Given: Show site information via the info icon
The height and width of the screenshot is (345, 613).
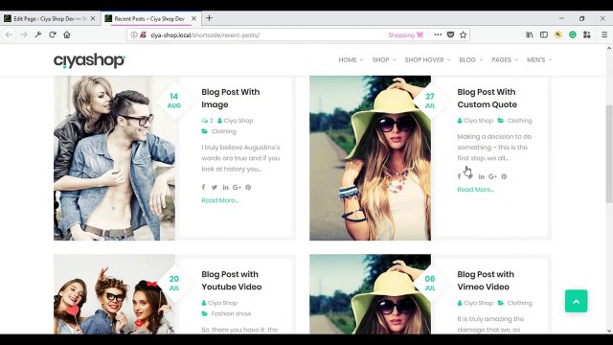Looking at the screenshot, I should (x=134, y=34).
